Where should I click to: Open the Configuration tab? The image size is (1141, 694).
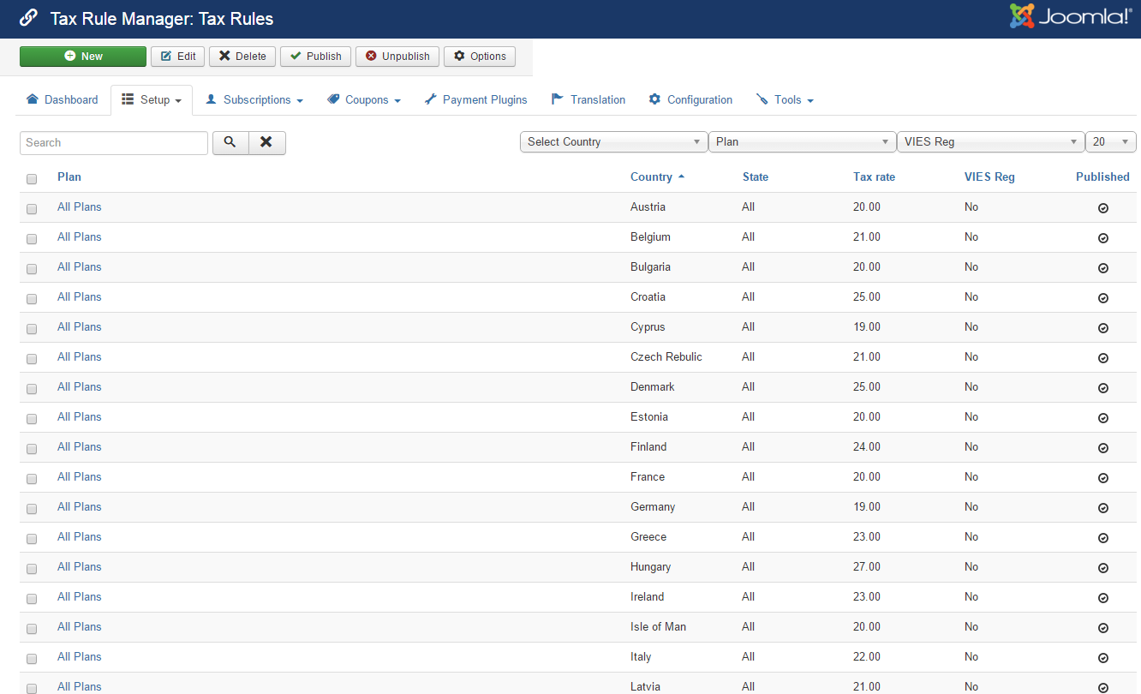(x=690, y=100)
